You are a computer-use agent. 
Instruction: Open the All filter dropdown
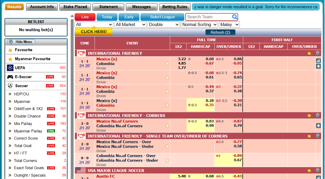94,24
